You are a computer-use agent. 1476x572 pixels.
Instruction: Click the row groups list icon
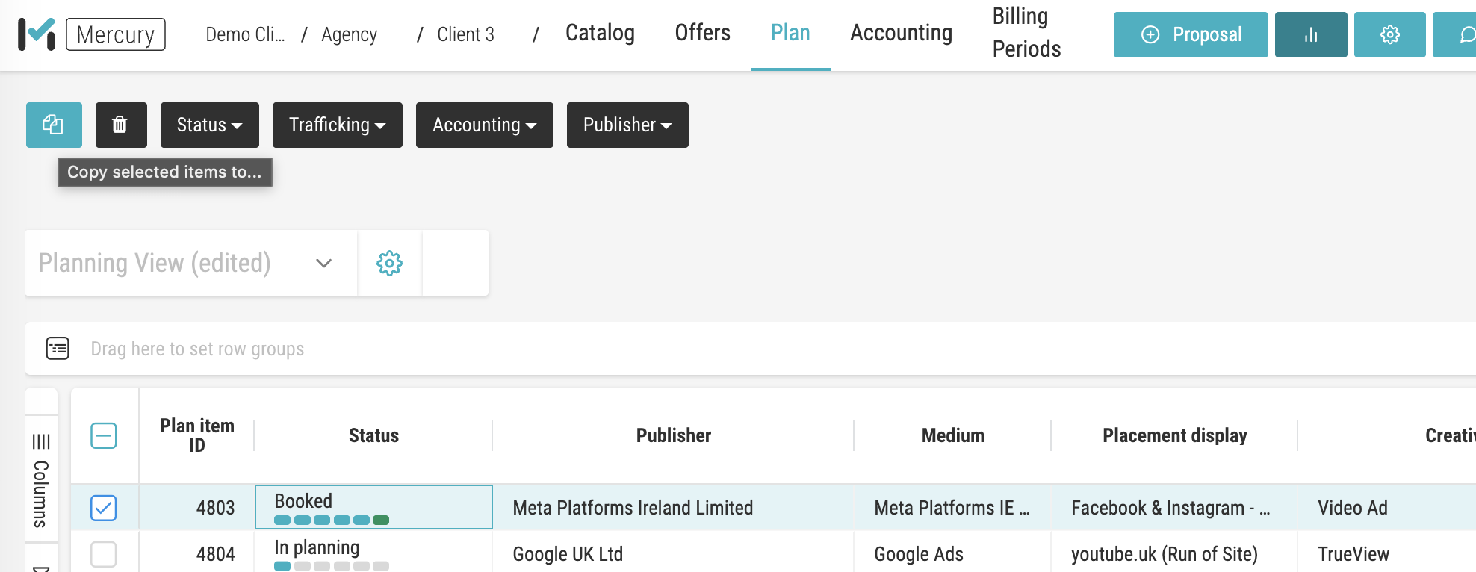[58, 349]
